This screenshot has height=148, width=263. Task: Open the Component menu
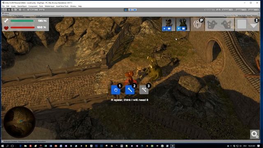tap(33, 6)
